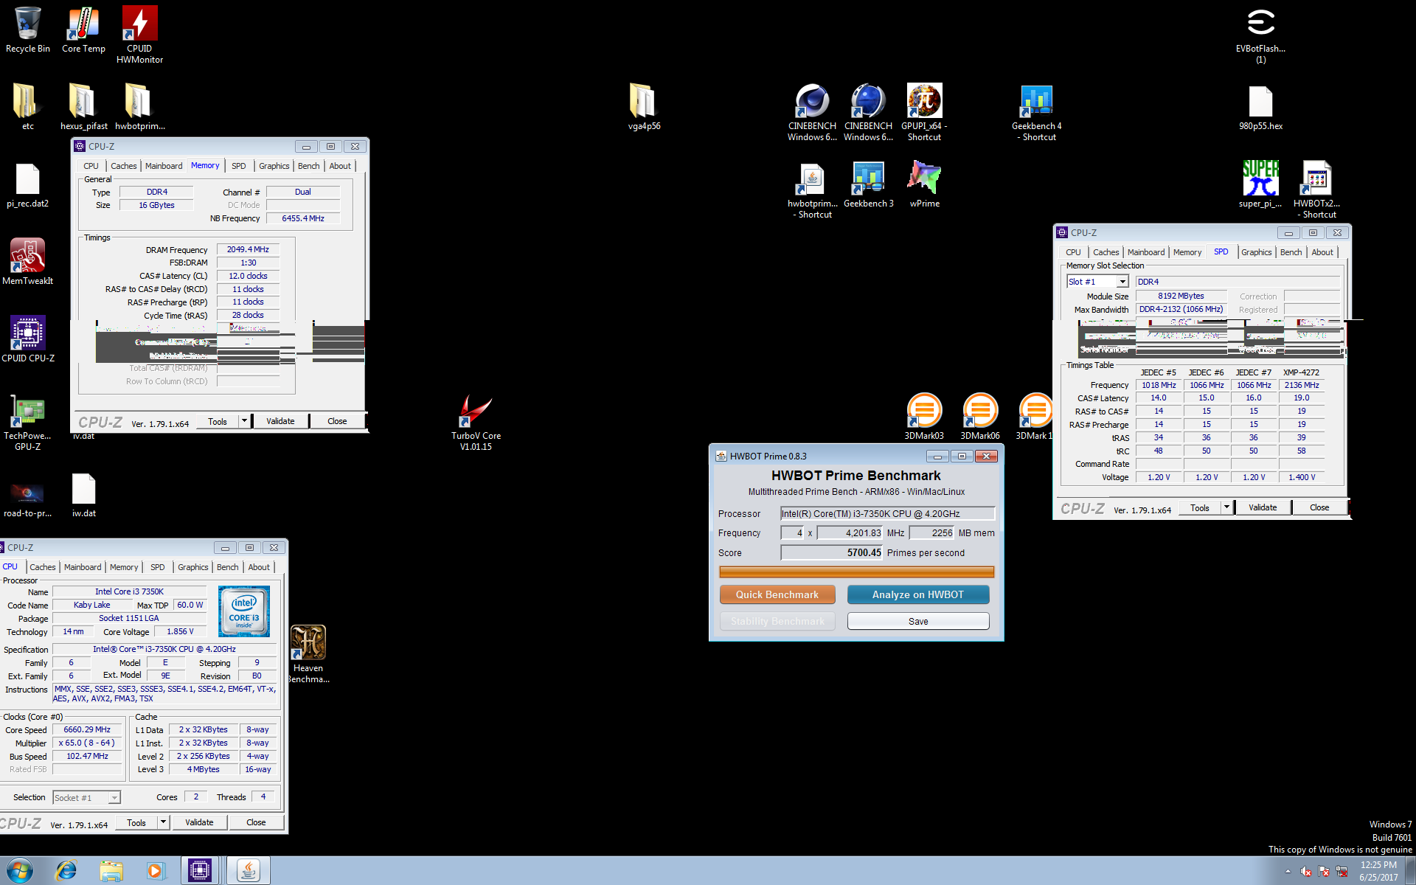Launch MemTweakIt application
Screen dimensions: 1416x885
pyautogui.click(x=28, y=262)
